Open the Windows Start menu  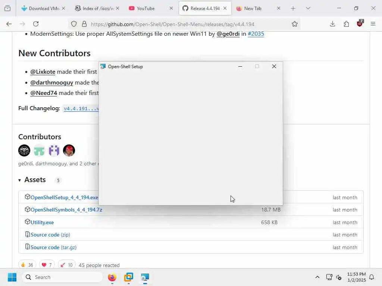pyautogui.click(x=12, y=277)
